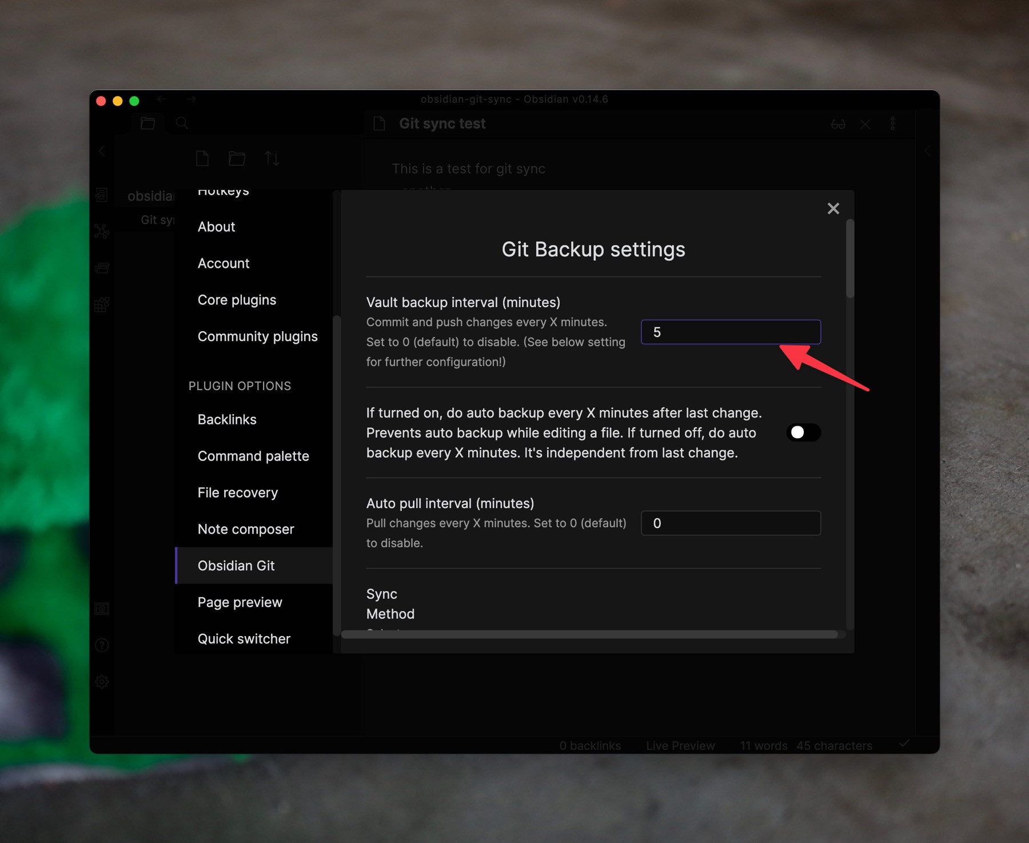Click the help question mark icon

102,646
